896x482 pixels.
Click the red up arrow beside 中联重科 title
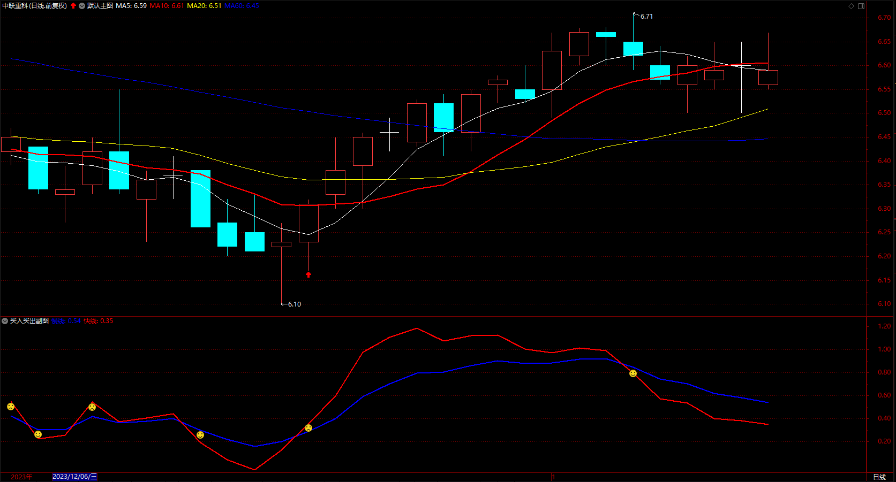73,6
